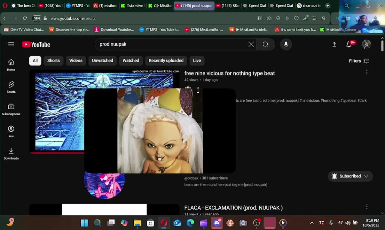Search tabs with the Opera title bar magnifier
This screenshot has height=230, width=385.
tap(347, 6)
